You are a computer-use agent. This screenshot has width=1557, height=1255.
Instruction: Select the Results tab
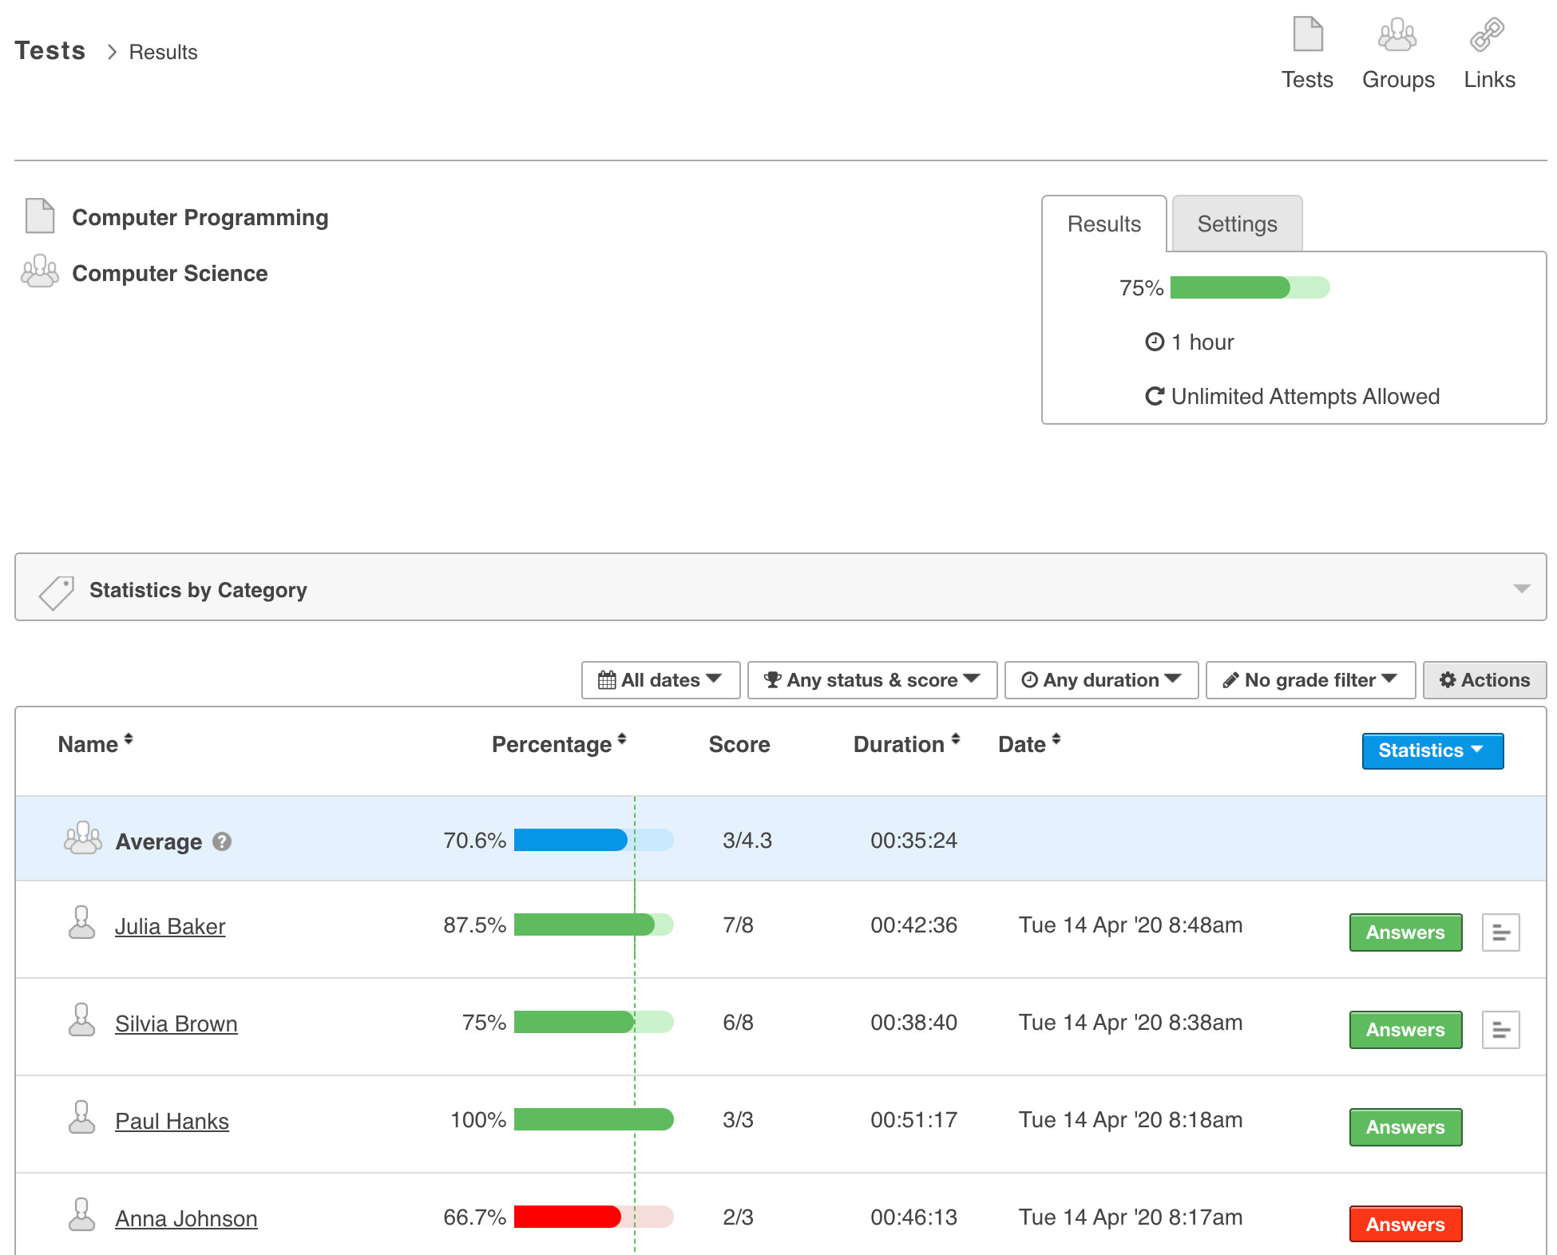(1103, 224)
